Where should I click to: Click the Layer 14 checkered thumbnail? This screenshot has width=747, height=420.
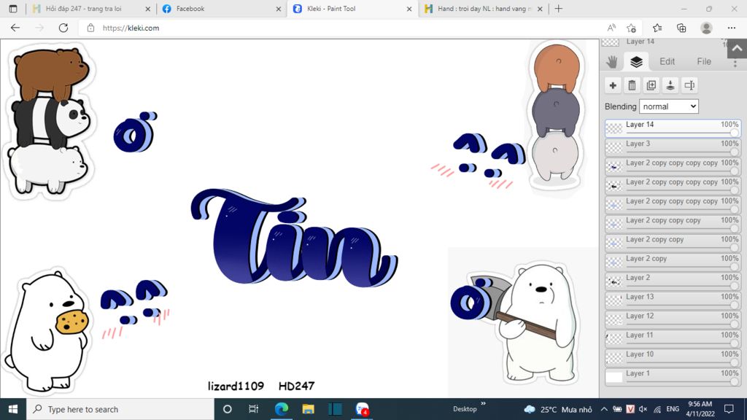614,128
